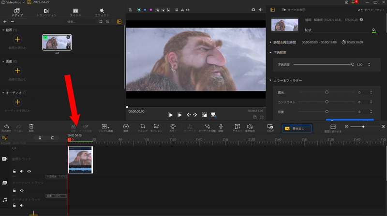Collapse the カラー&フィルター section
The image size is (387, 216).
pyautogui.click(x=270, y=80)
